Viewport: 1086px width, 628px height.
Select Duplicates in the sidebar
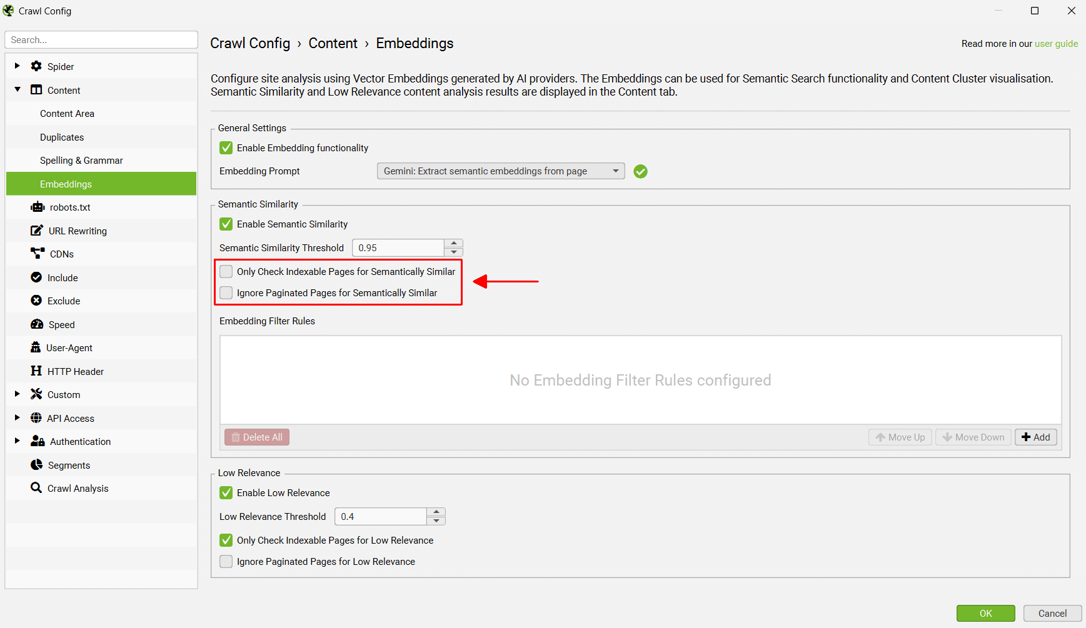(x=62, y=137)
